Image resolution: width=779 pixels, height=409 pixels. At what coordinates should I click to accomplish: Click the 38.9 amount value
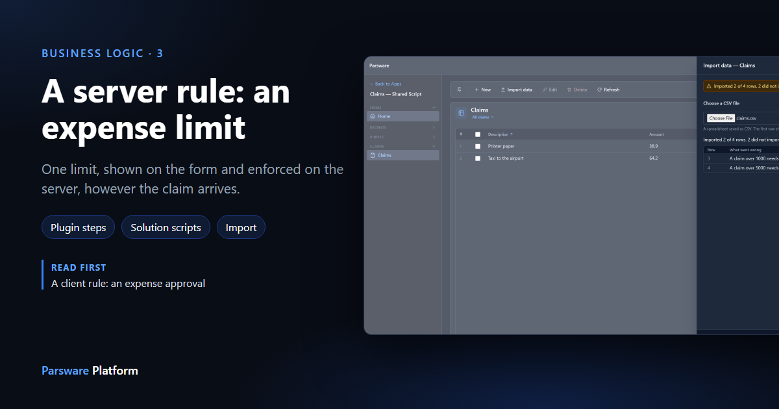pos(653,147)
